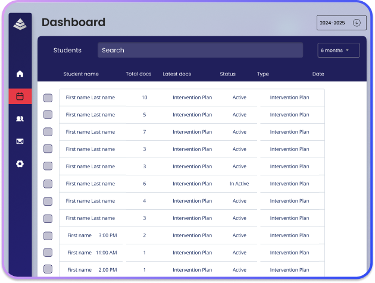
Task: Open Intervention Plan latest doc in first row
Action: click(x=192, y=98)
